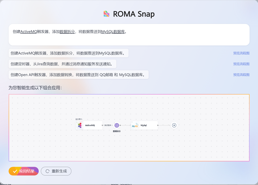Click the ROMA Snap title text
This screenshot has height=185, width=258.
point(134,14)
